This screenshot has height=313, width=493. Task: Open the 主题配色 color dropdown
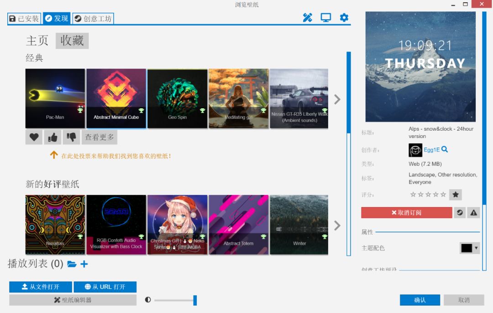pos(469,248)
